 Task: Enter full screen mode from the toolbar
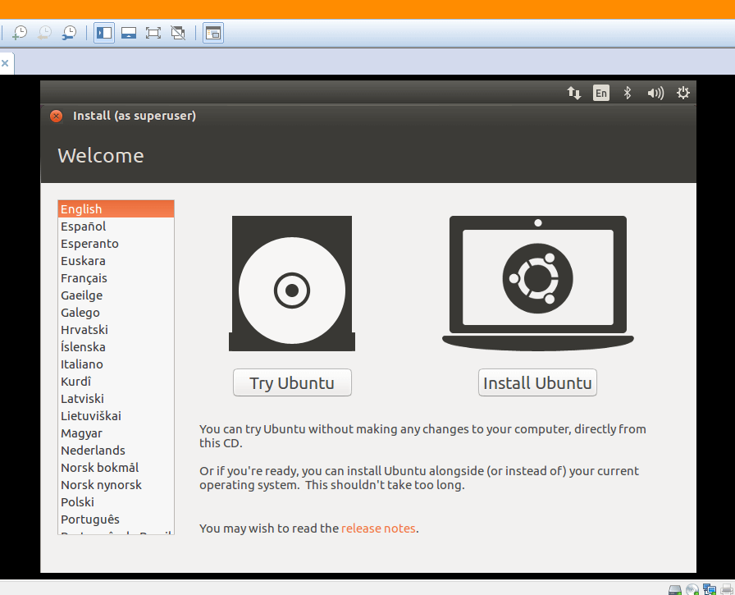coord(153,33)
